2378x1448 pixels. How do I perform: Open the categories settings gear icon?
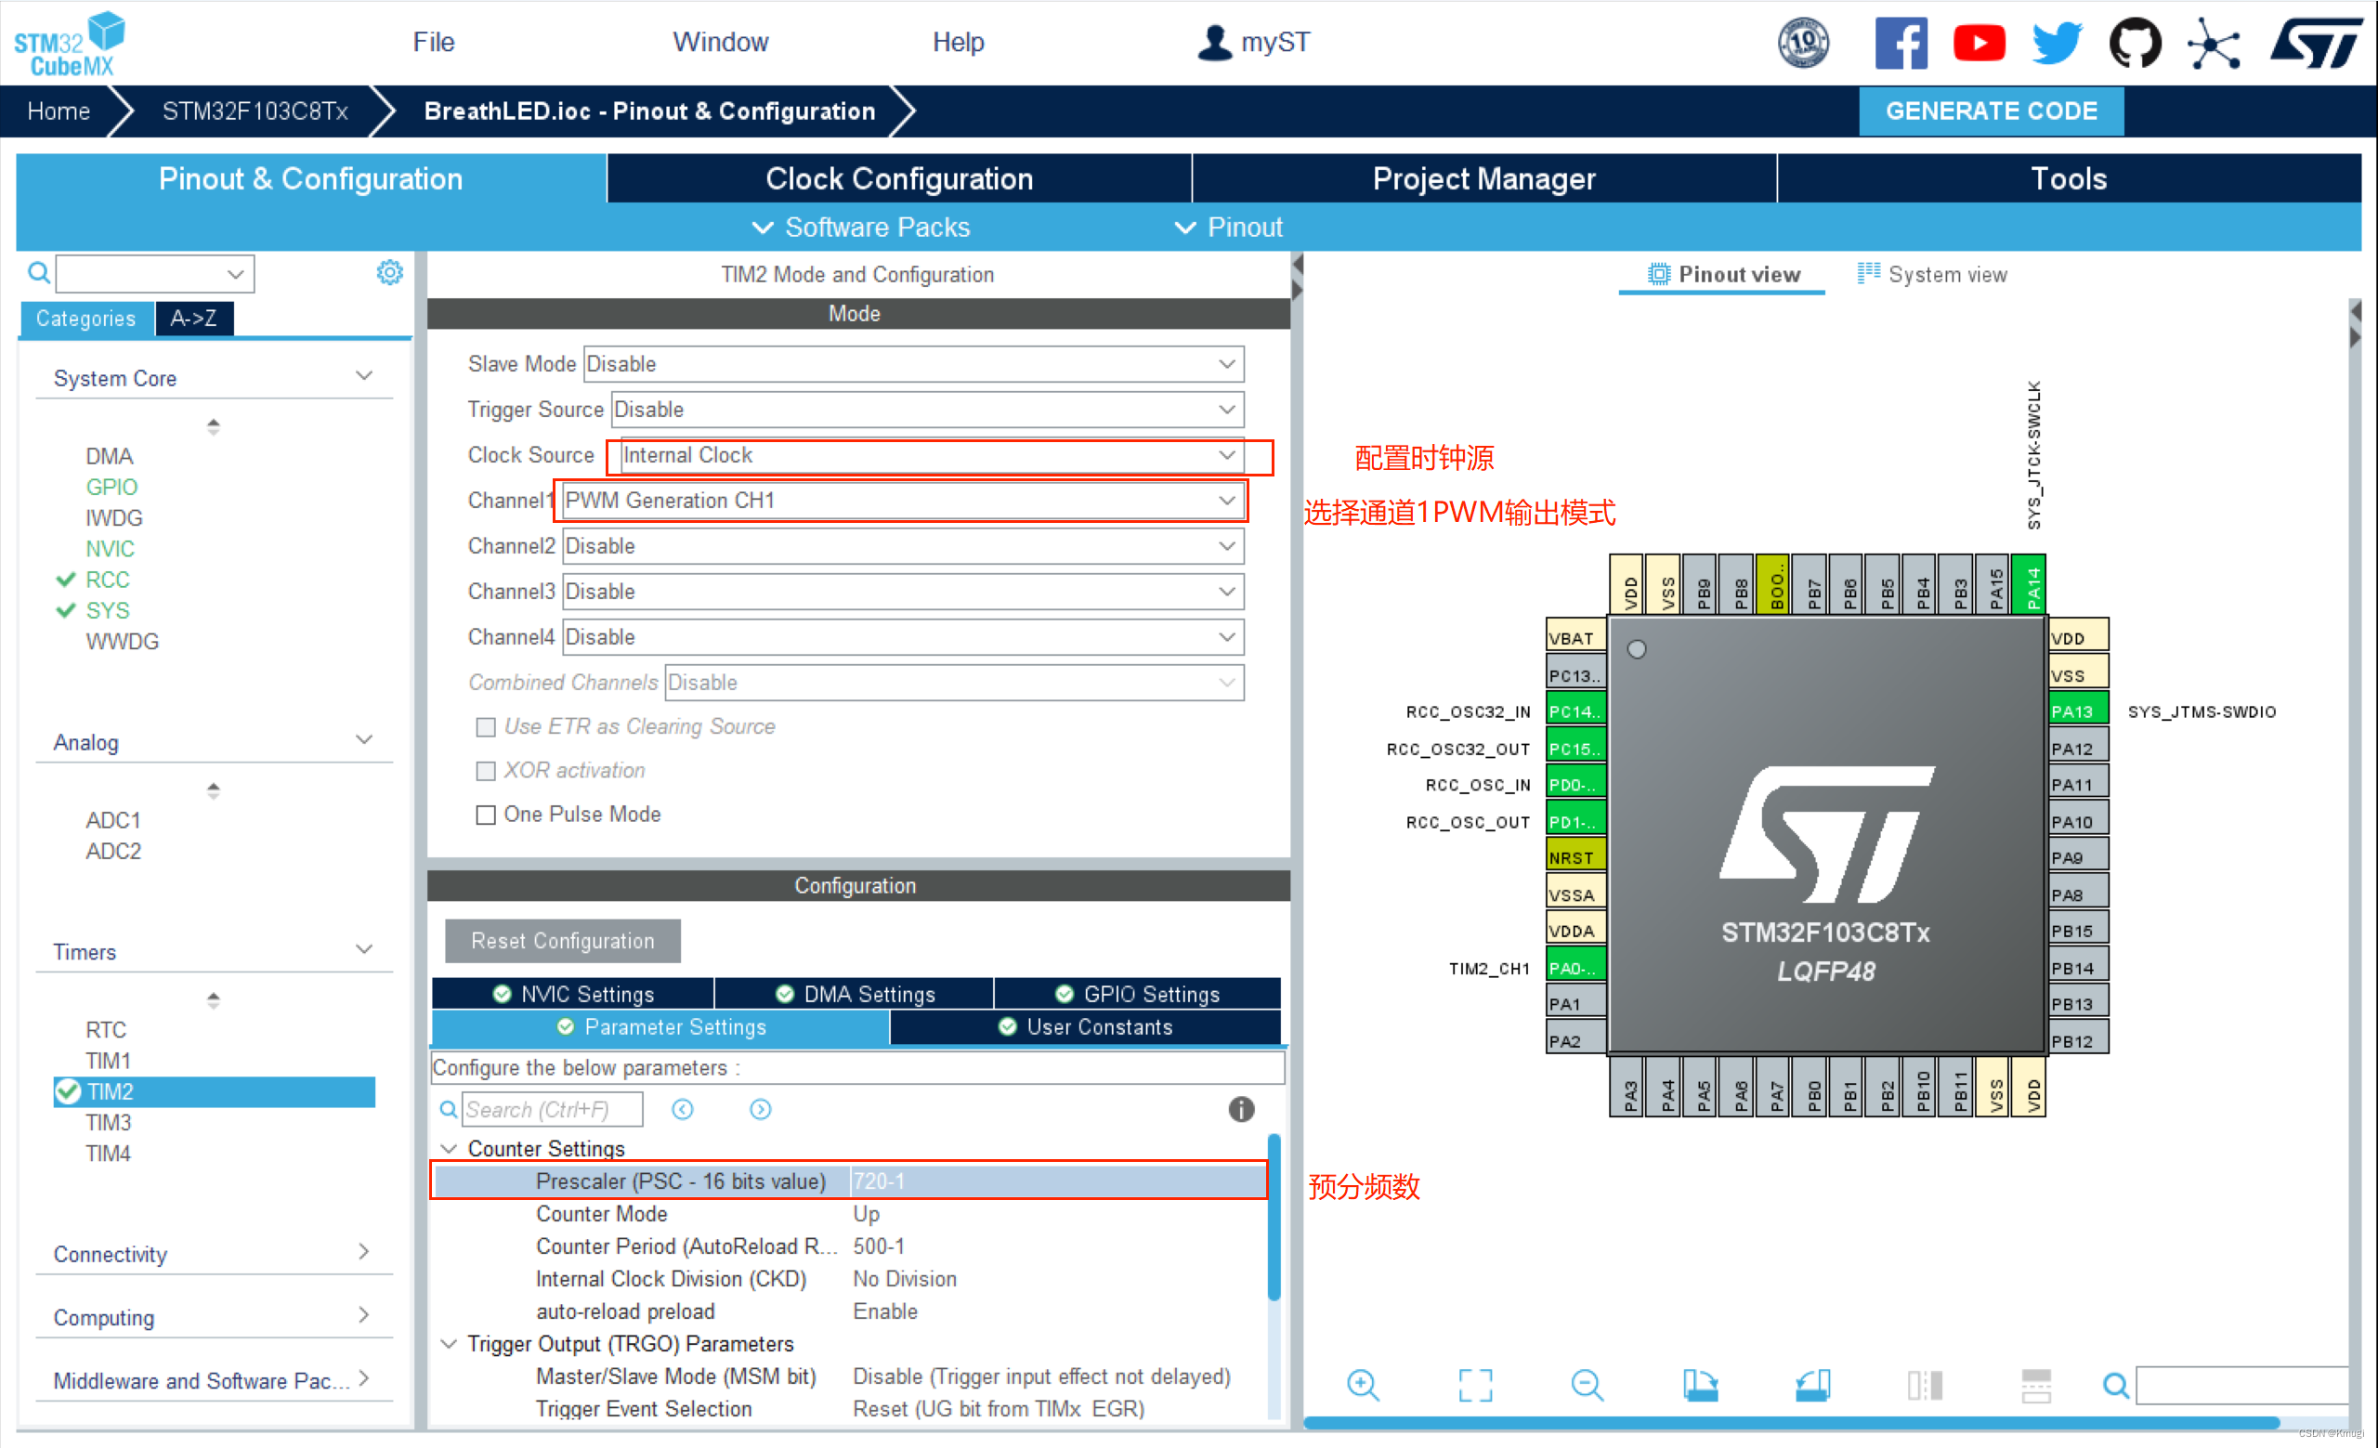[x=389, y=273]
